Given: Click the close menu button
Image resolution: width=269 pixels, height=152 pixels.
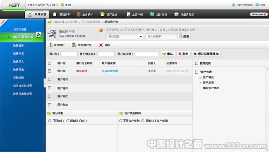Looking at the screenshot, I should pyautogui.click(x=259, y=14).
